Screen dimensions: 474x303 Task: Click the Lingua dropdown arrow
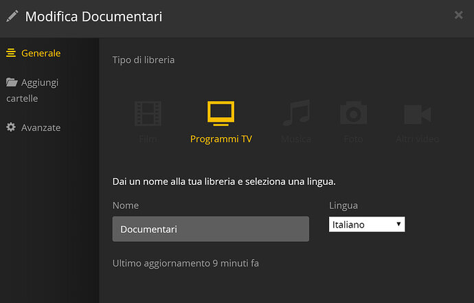[x=398, y=224]
